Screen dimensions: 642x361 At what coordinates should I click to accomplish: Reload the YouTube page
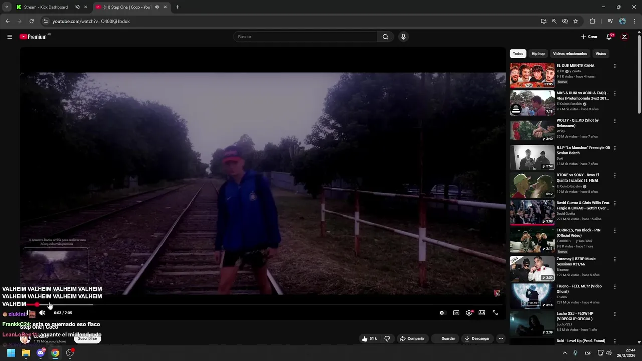tap(31, 21)
